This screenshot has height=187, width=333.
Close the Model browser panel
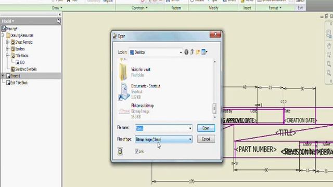tap(60, 15)
